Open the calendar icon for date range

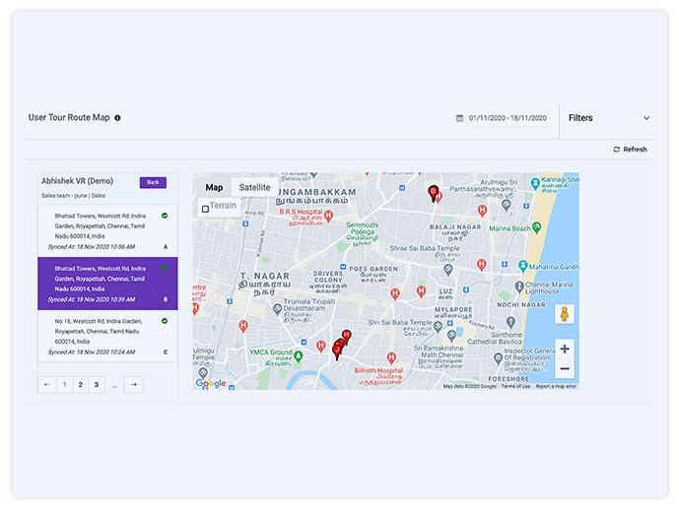459,117
